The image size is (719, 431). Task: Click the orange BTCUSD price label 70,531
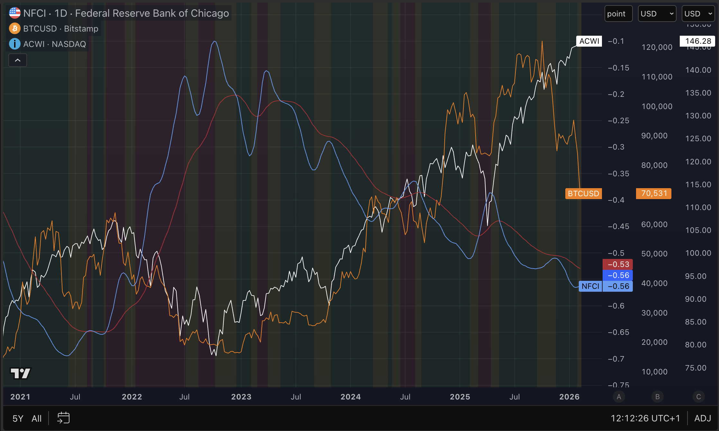[653, 193]
